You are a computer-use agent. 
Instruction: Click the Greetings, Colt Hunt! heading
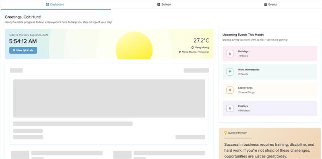point(23,17)
